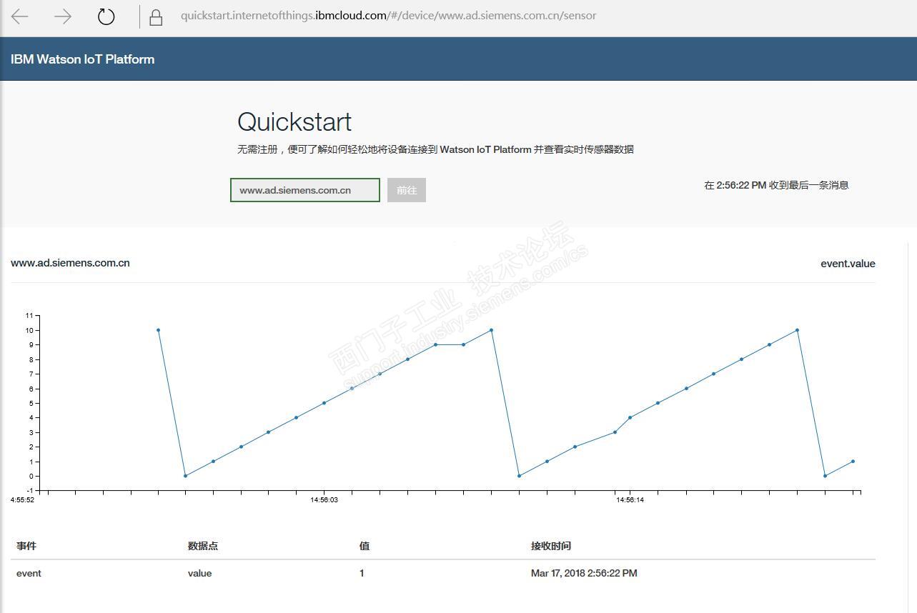917x613 pixels.
Task: Click the 14:56:03 time axis label
Action: pos(324,500)
